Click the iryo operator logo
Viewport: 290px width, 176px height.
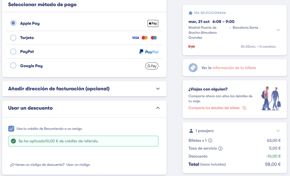pyautogui.click(x=192, y=46)
